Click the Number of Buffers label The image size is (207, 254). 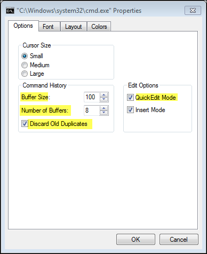click(x=45, y=110)
